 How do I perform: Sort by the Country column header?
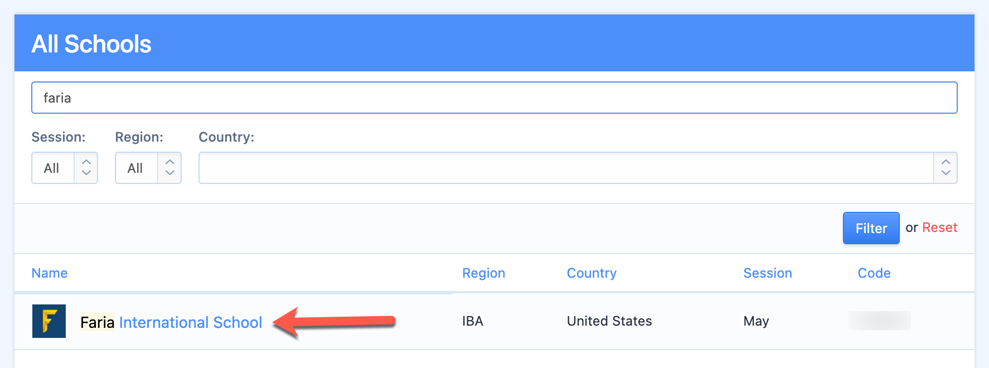[592, 273]
